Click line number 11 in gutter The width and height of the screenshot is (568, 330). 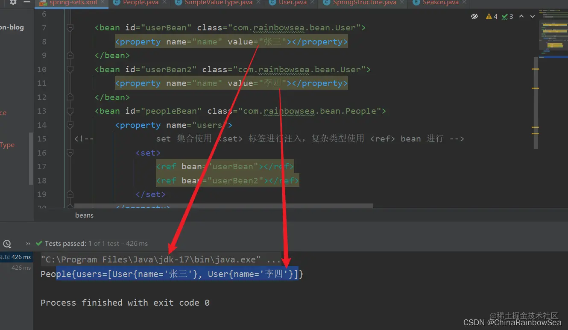(x=42, y=83)
